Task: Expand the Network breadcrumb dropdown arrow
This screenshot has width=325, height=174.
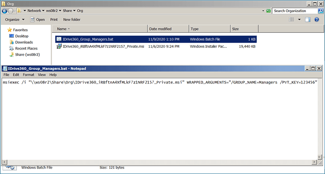Action: pos(43,11)
